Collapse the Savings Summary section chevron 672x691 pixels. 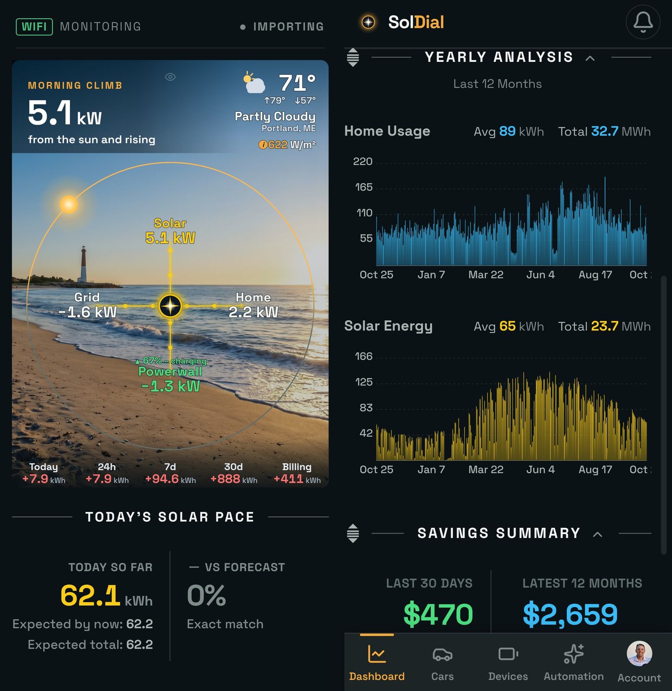point(598,534)
